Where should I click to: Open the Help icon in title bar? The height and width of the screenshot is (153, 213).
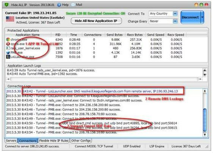pos(59,5)
